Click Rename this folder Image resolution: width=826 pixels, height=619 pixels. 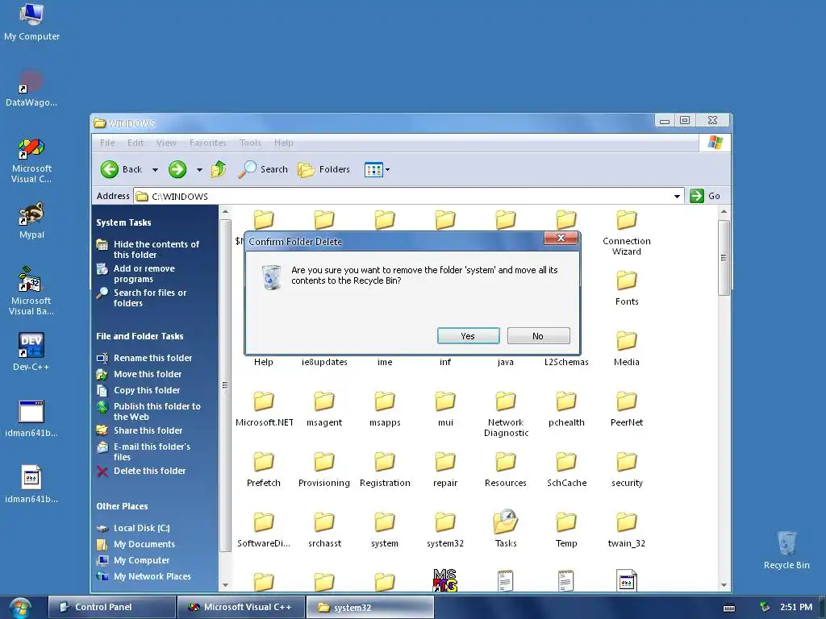tap(152, 358)
